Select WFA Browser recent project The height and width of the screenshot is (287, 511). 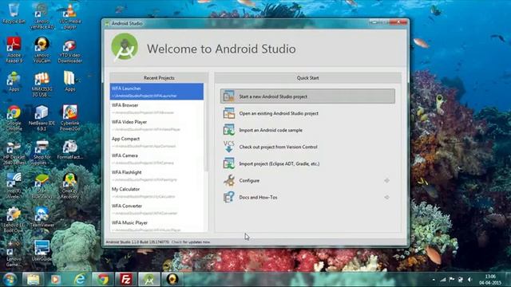tap(156, 108)
